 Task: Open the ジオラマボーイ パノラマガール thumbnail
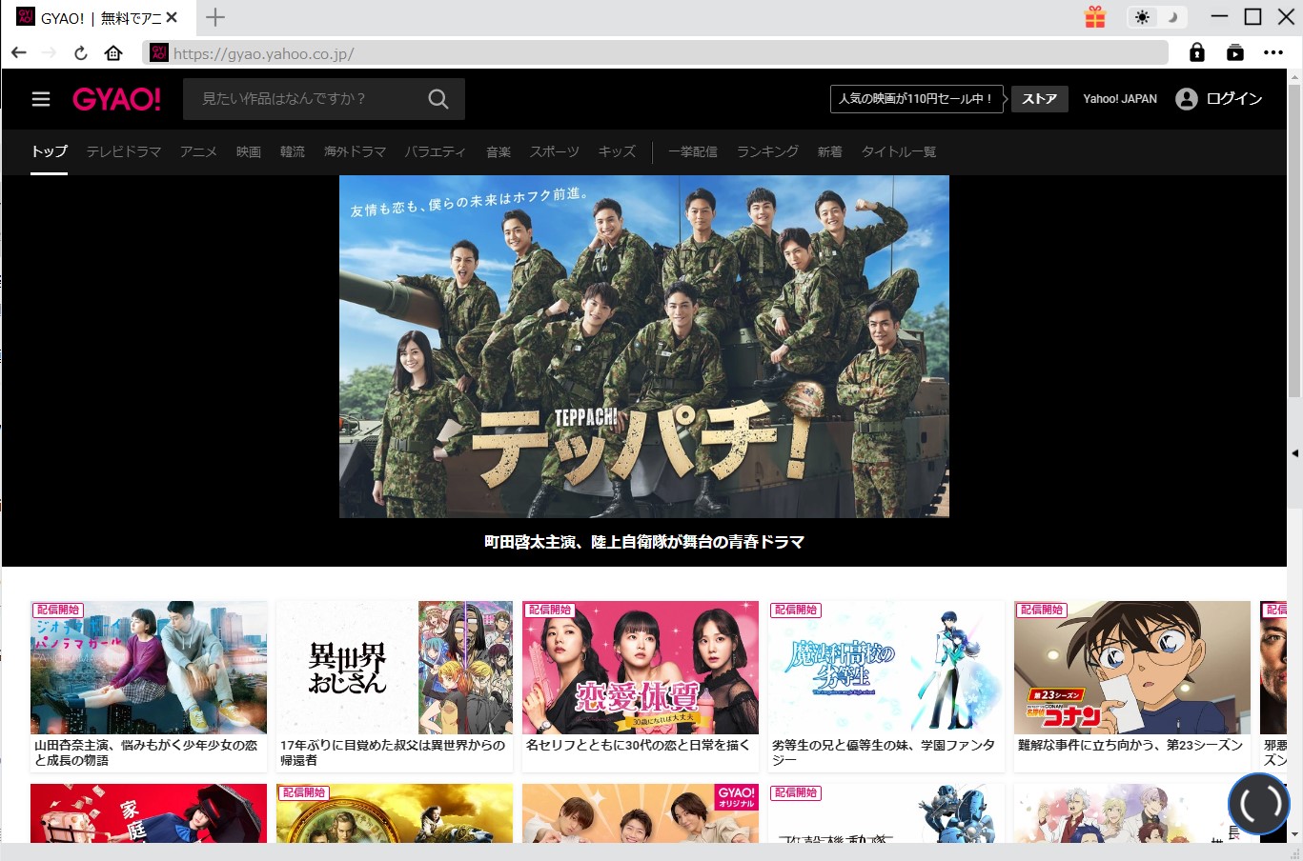click(149, 668)
